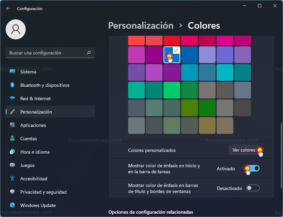Click the Juegos gamepad icon
The height and width of the screenshot is (217, 283).
(x=12, y=165)
